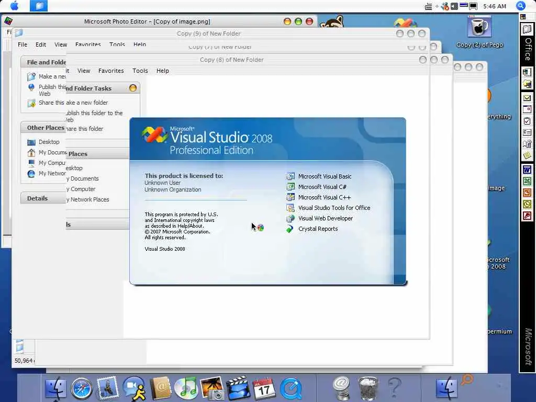
Task: Open My Network Places in Copy (9) window
Action: (46, 174)
